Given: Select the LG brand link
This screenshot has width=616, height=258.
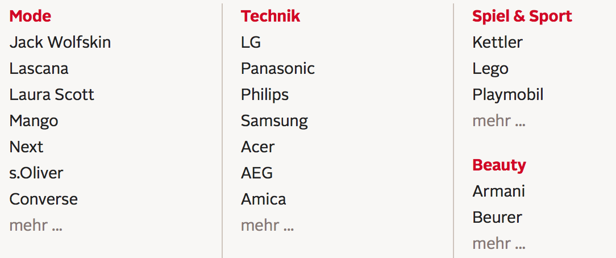Looking at the screenshot, I should [x=251, y=43].
